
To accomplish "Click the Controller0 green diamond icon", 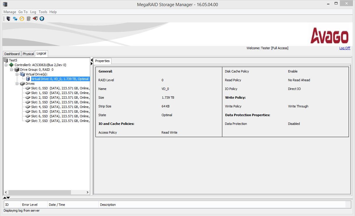I will coord(11,65).
